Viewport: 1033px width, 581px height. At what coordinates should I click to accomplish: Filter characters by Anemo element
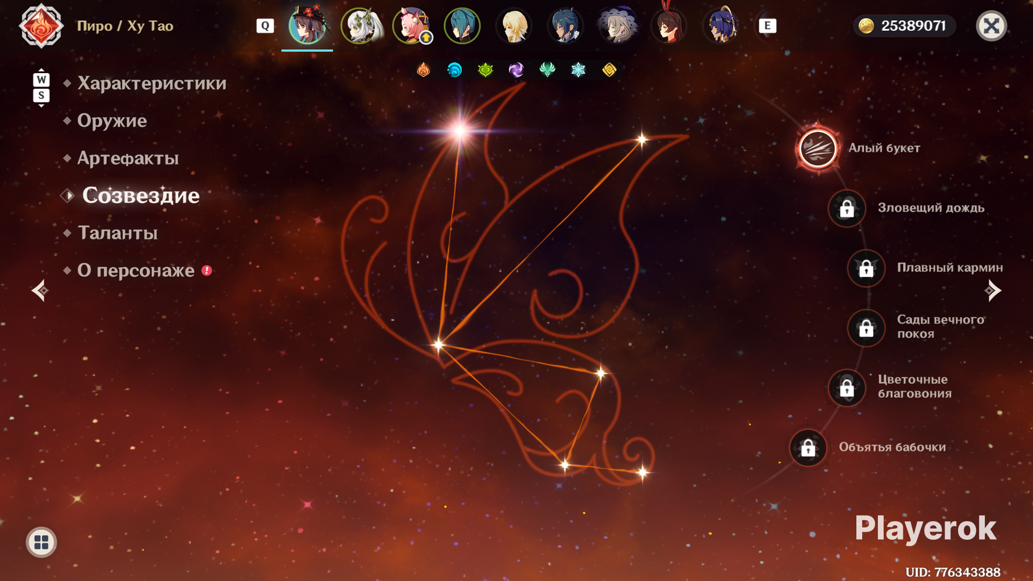(x=547, y=70)
